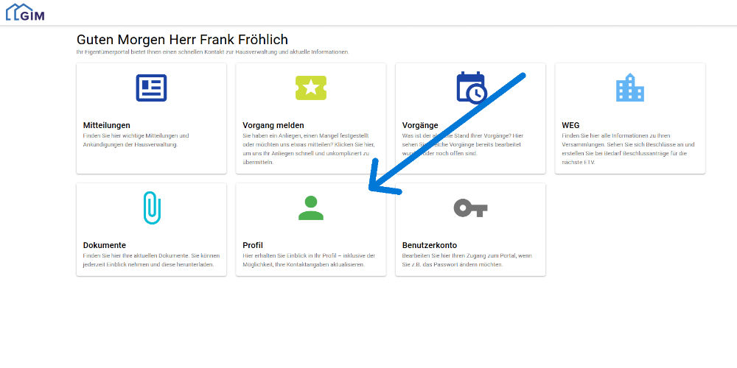The image size is (737, 368).
Task: Click the blue WEG building icon
Action: pos(630,88)
